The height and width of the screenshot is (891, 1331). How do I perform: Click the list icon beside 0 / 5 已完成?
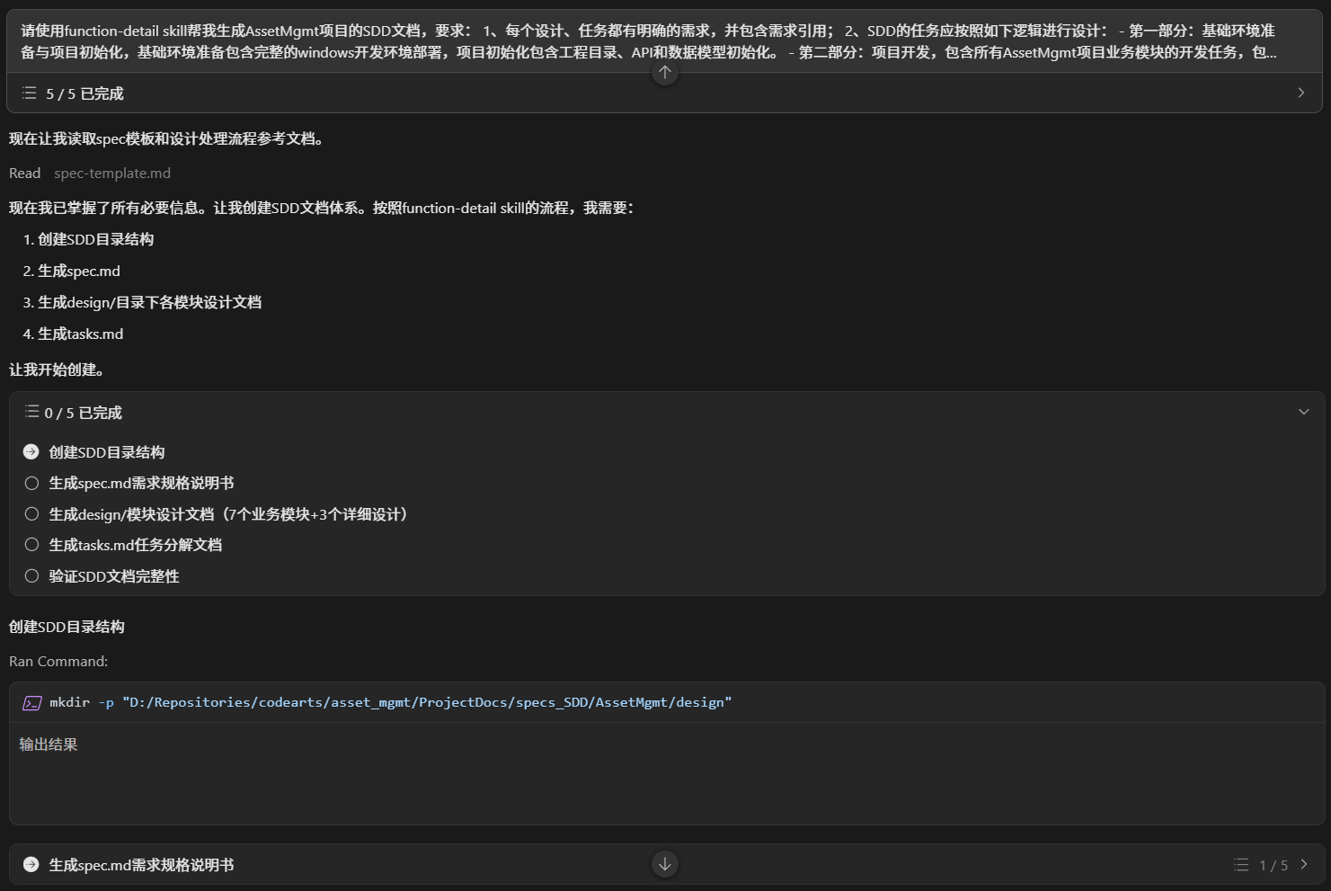[x=31, y=412]
